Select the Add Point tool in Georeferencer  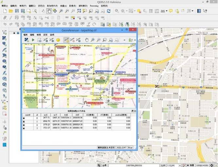pyautogui.click(x=66, y=40)
